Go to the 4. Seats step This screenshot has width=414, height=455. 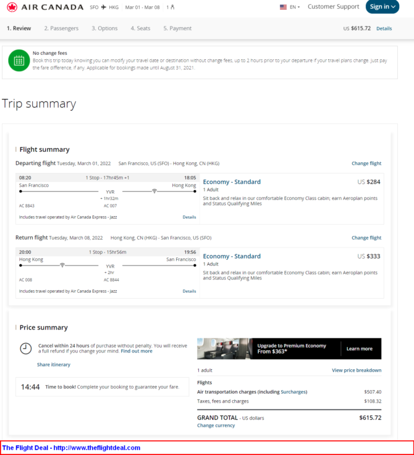coord(140,28)
